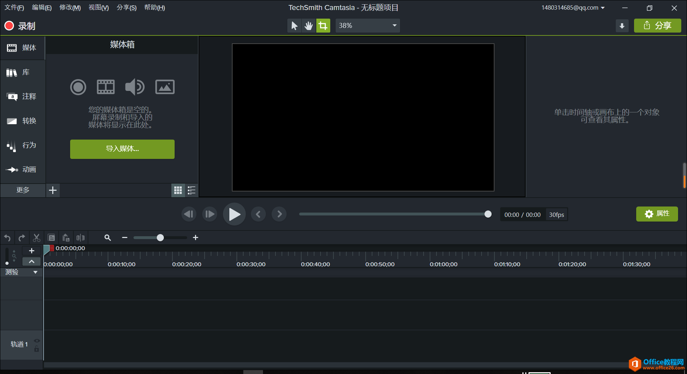Click the large Play button
This screenshot has width=687, height=374.
pos(234,214)
